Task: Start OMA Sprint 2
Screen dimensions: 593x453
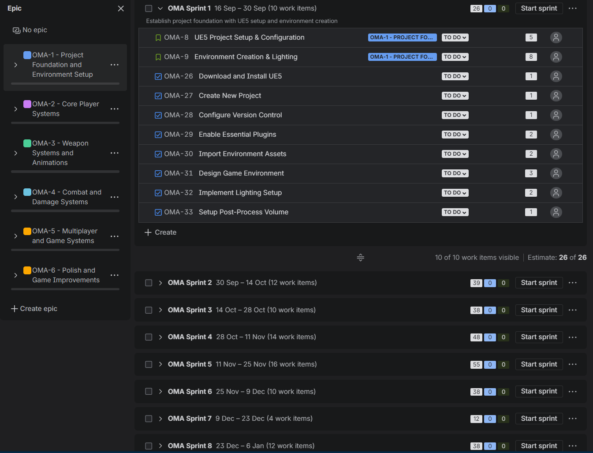Action: point(539,283)
